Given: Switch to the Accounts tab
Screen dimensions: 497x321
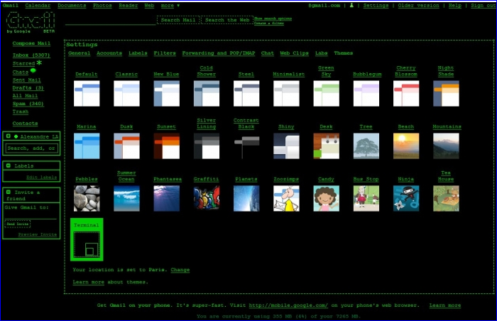Looking at the screenshot, I should (x=109, y=53).
